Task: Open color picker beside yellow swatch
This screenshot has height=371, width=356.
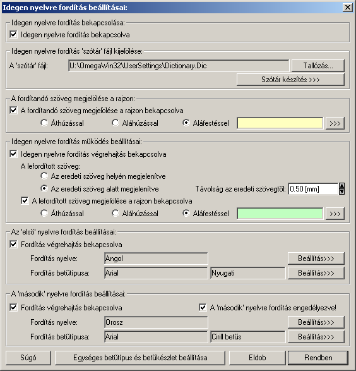Action: pyautogui.click(x=335, y=123)
